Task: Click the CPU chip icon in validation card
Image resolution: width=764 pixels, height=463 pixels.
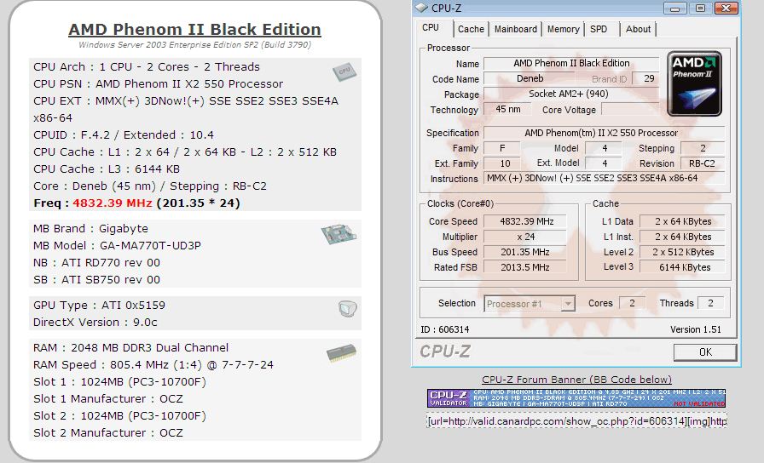Action: (344, 72)
